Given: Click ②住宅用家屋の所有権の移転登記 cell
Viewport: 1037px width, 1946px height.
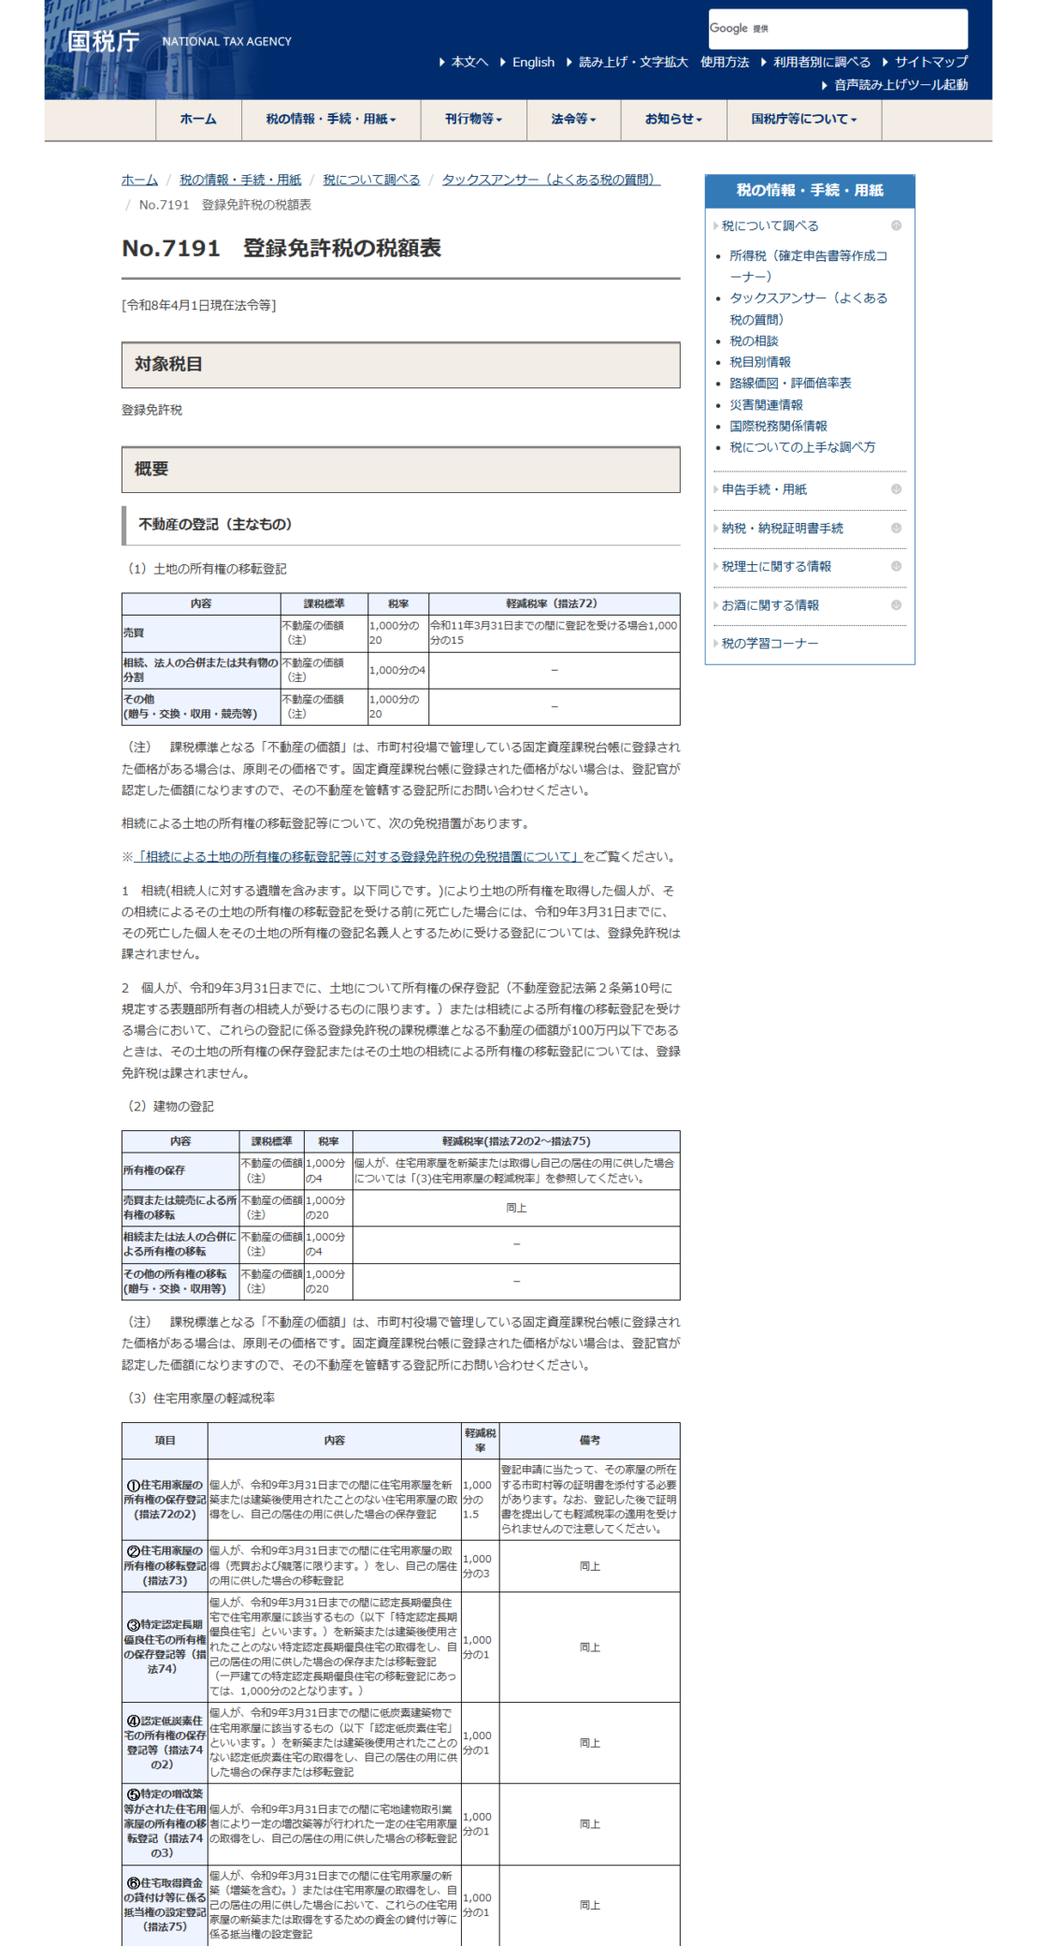Looking at the screenshot, I should tap(165, 1566).
